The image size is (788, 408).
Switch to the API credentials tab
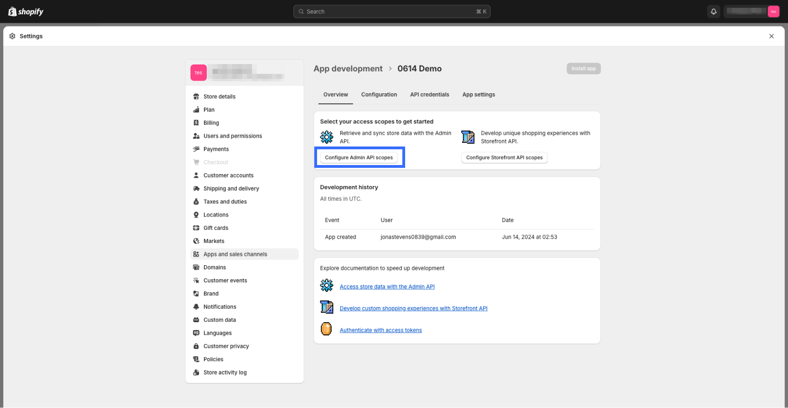429,95
